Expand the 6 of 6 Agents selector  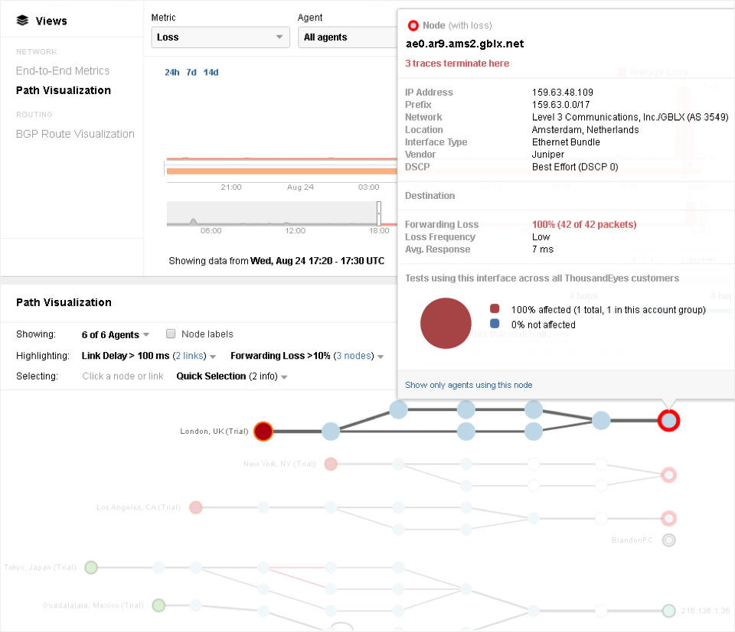coord(115,334)
